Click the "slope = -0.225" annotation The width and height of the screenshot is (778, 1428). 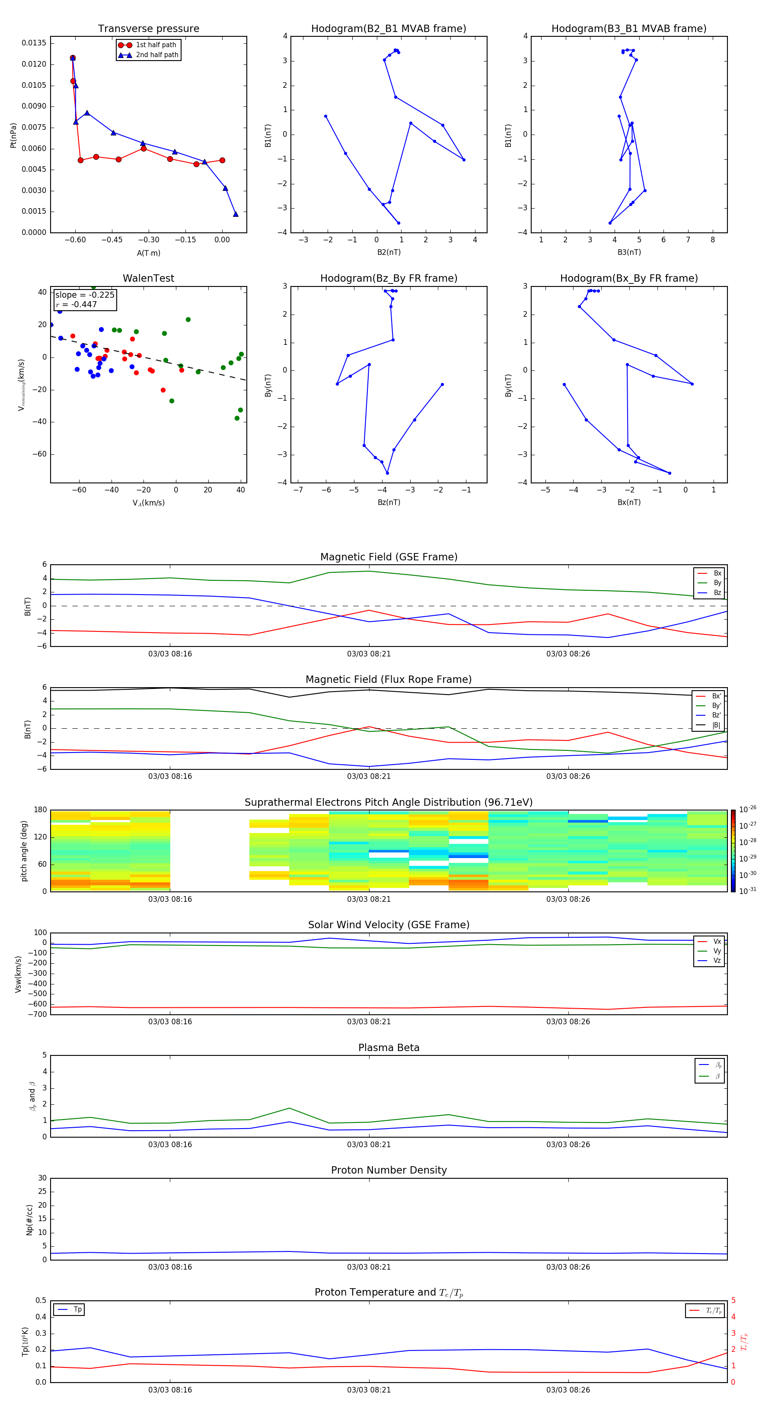tap(85, 295)
